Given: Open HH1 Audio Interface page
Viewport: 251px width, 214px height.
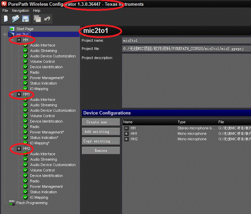Looking at the screenshot, I should click(43, 100).
